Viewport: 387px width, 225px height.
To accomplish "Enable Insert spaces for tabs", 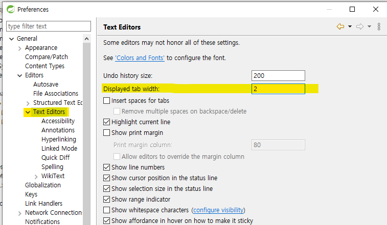I will click(x=107, y=100).
